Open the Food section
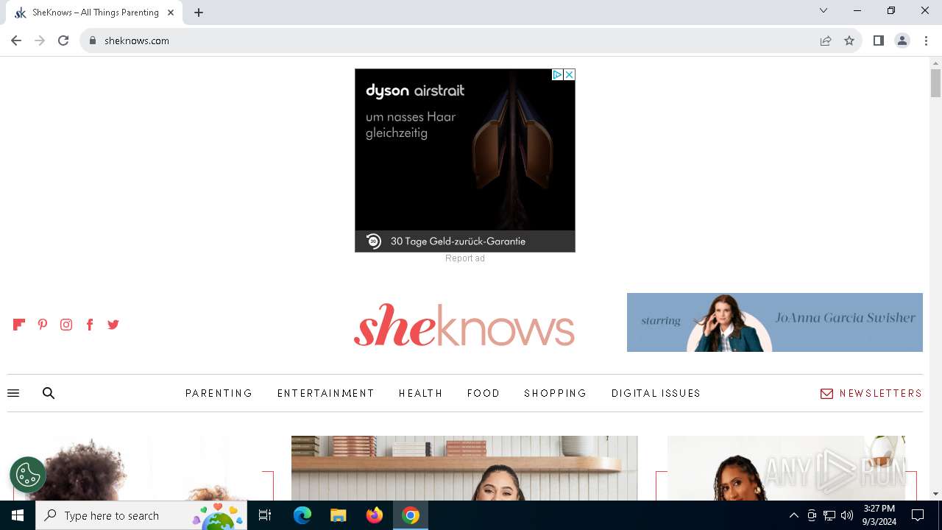The height and width of the screenshot is (530, 942). [484, 393]
